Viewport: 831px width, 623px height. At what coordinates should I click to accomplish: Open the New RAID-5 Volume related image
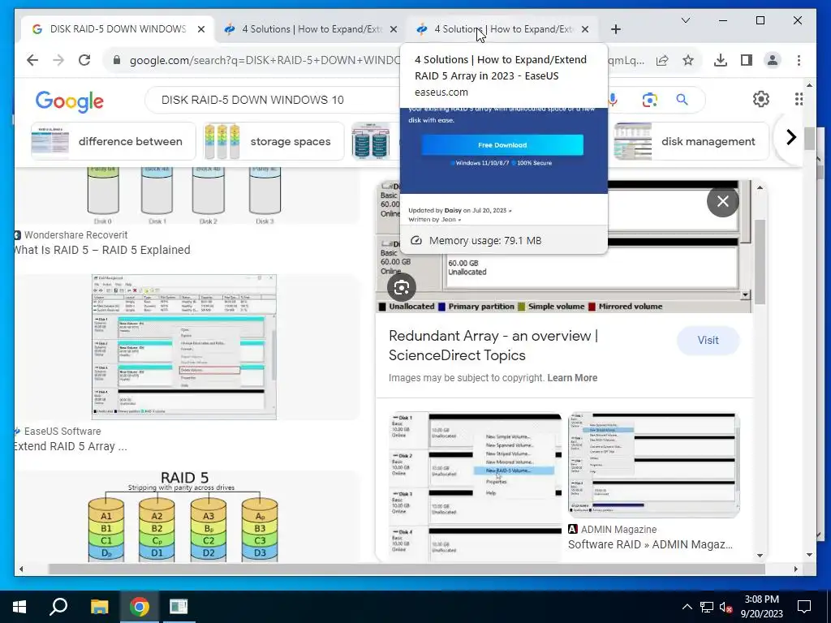pos(476,487)
